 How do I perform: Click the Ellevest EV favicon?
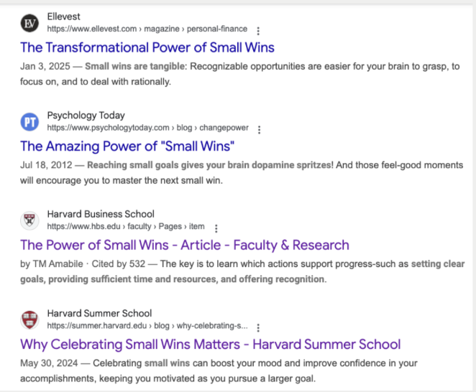[29, 23]
